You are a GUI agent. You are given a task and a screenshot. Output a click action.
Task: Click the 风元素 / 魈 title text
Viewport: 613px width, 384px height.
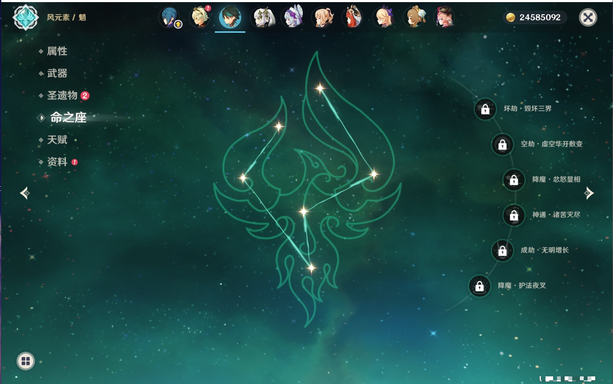click(66, 17)
